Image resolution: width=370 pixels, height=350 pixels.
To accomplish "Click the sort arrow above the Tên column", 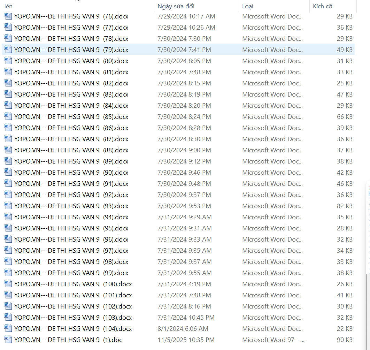I will pos(77,1).
